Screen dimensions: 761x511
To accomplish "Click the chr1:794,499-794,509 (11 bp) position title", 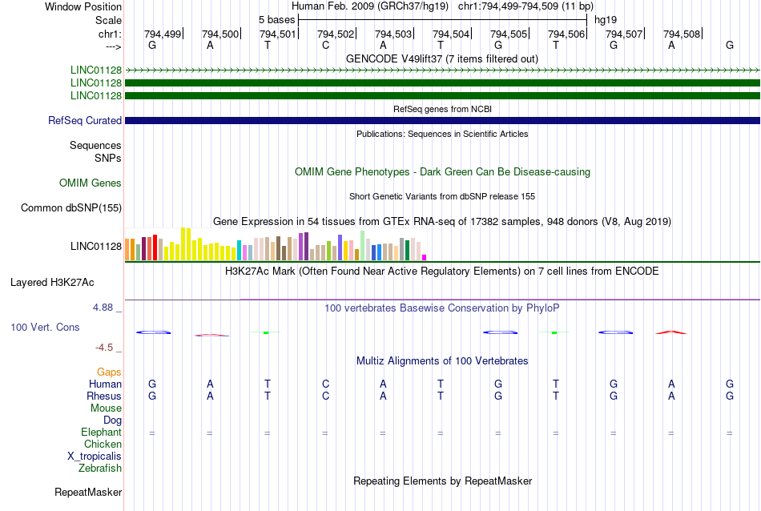I will click(525, 6).
